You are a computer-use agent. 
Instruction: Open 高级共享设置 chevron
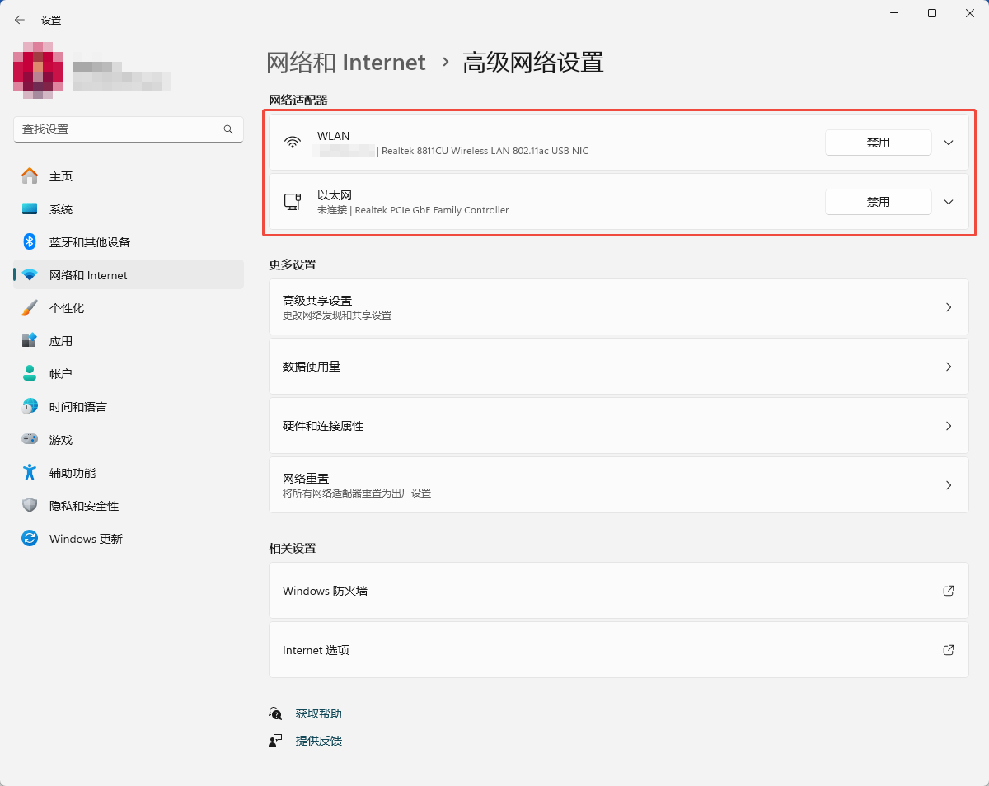[949, 307]
